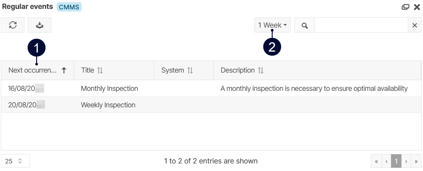Clear the search field with X
423x171 pixels.
tap(415, 25)
